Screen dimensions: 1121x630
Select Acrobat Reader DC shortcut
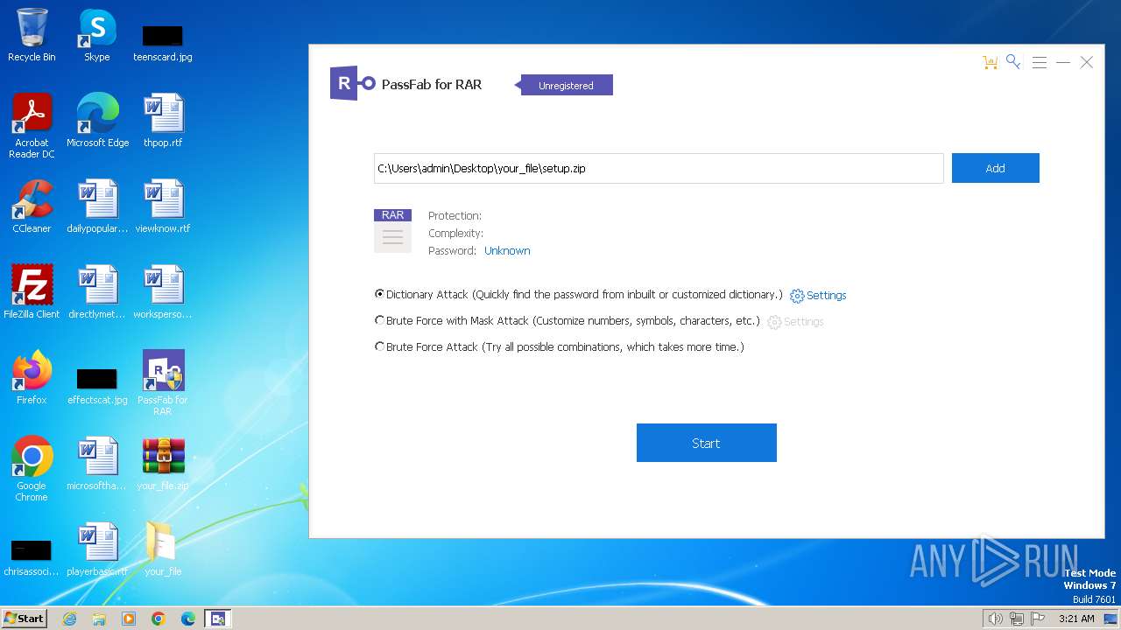[32, 127]
